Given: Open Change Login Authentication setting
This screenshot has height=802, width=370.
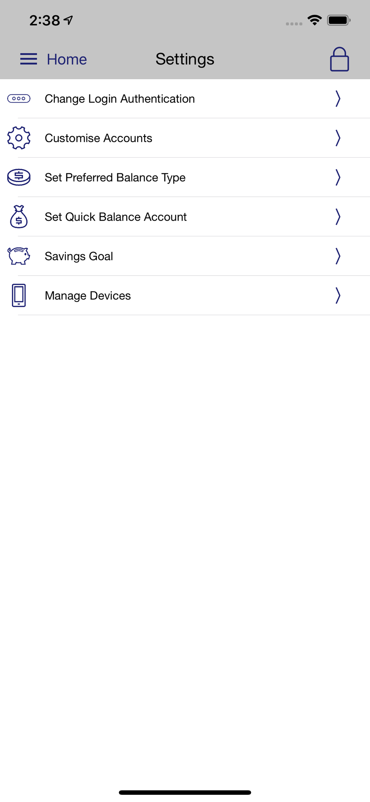Looking at the screenshot, I should 185,99.
